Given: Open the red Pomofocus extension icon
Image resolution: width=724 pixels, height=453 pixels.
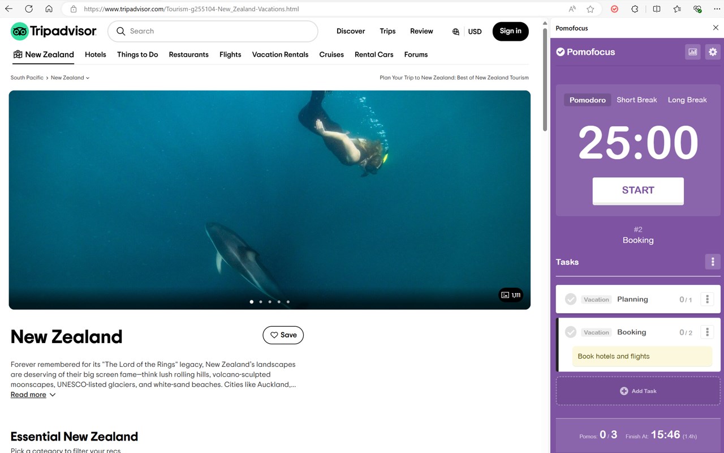Looking at the screenshot, I should click(614, 9).
